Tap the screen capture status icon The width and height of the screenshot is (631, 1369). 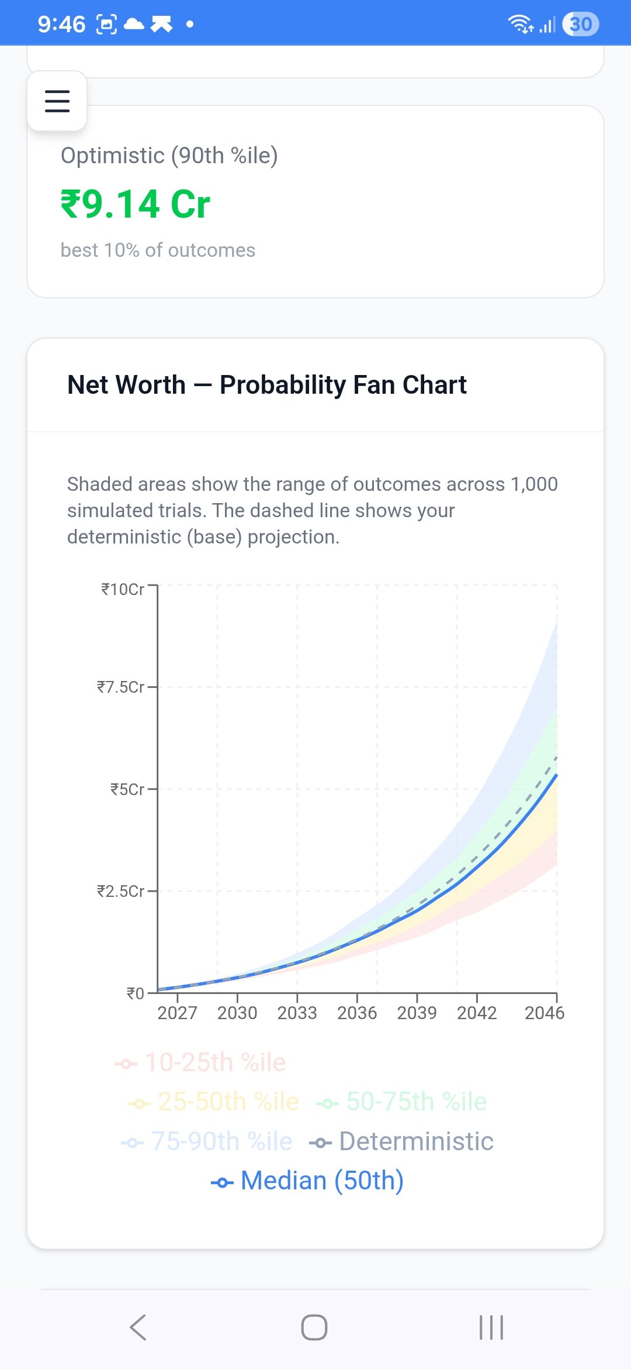click(106, 24)
